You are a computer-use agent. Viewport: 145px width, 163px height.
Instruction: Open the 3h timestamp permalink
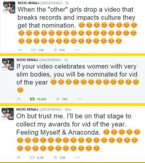pos(67,3)
